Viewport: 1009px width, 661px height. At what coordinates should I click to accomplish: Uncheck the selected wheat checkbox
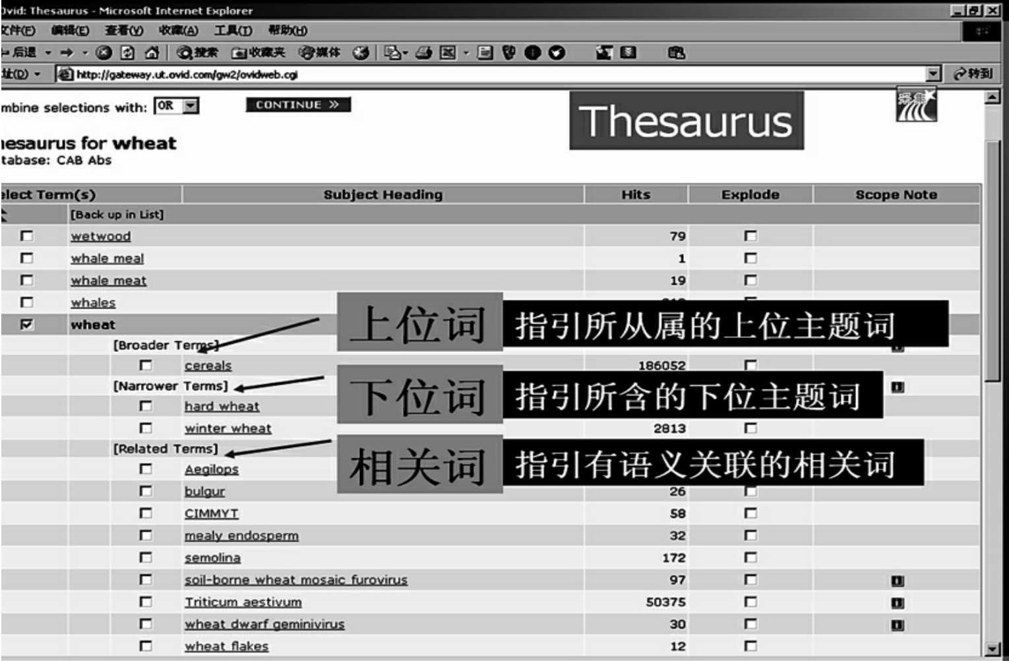(26, 324)
